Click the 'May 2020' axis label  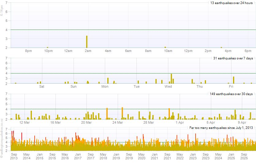pos(141,156)
